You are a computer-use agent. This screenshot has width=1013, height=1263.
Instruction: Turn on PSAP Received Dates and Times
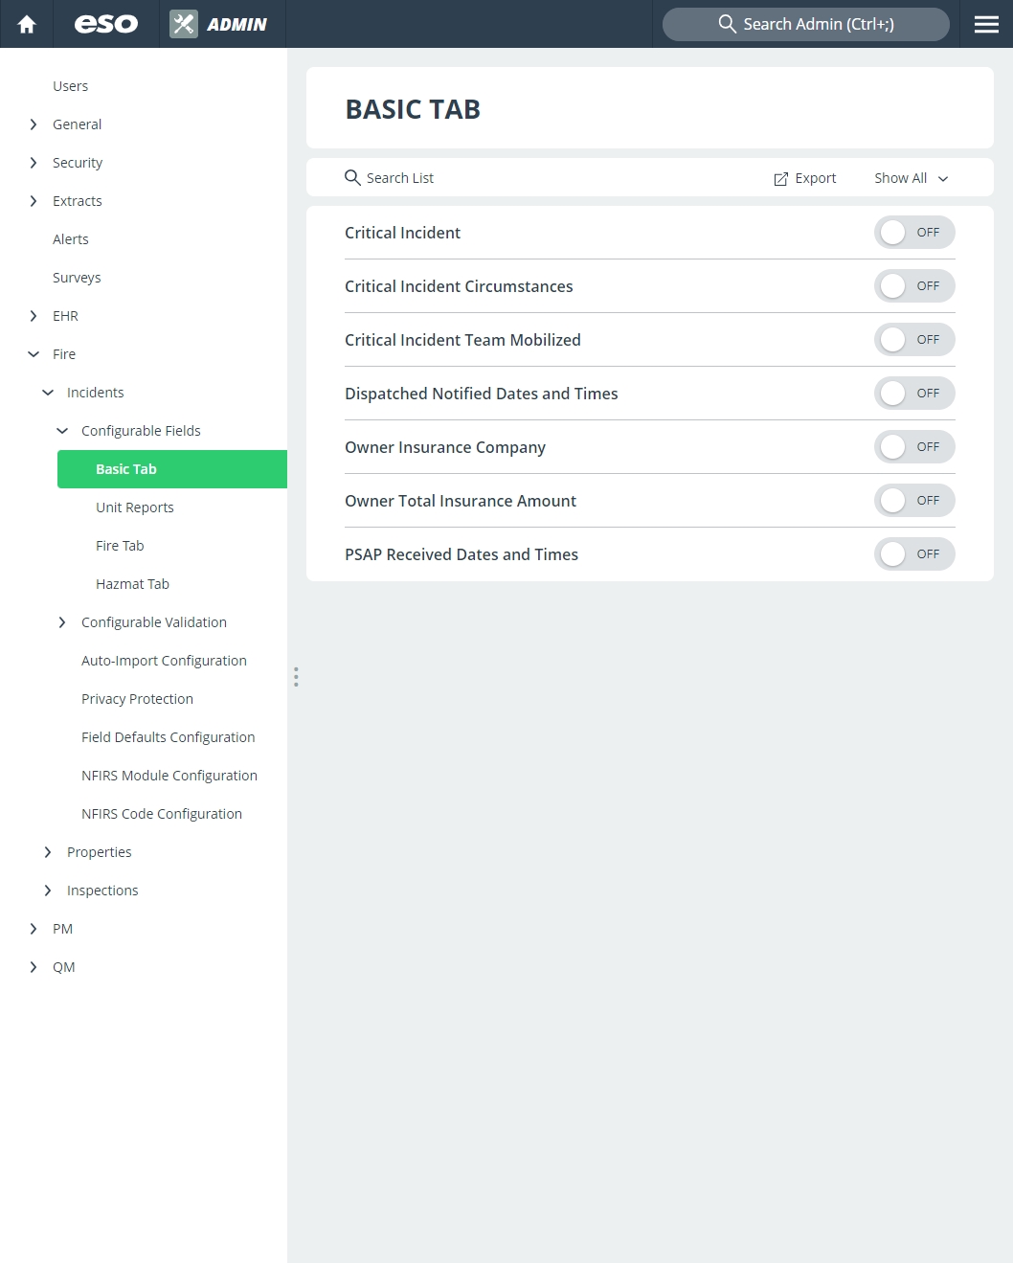point(914,554)
